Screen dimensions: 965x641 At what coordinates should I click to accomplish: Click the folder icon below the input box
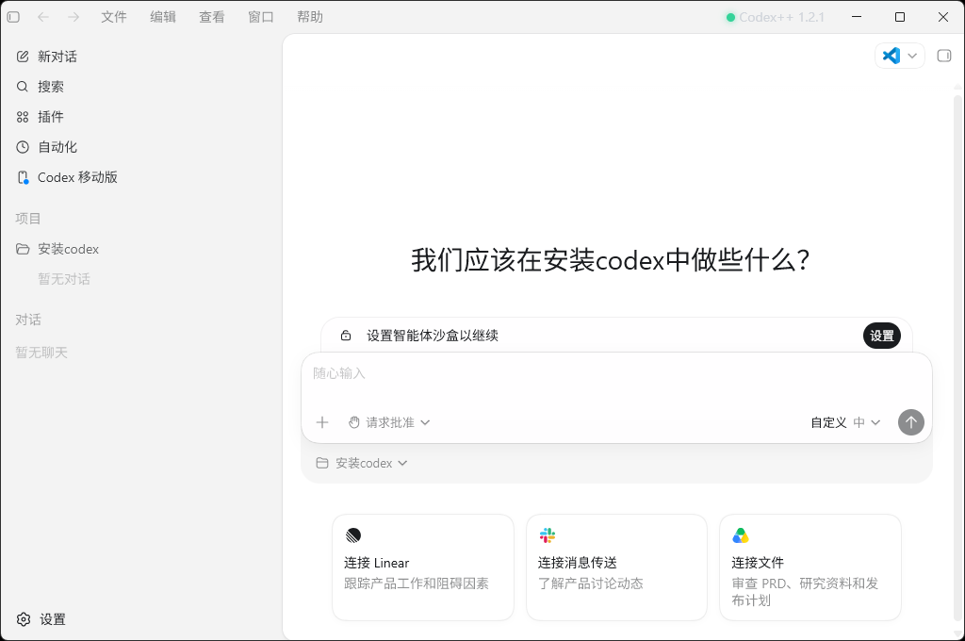322,463
